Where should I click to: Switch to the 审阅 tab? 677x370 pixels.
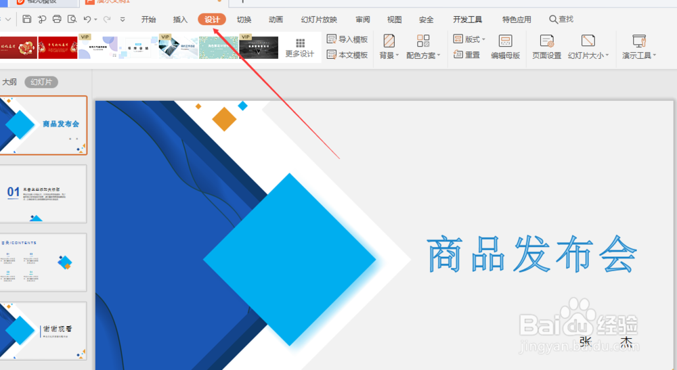tap(363, 20)
